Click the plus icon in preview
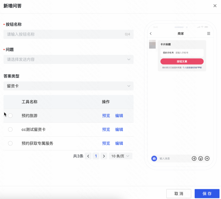221x199 pixels. point(207,159)
